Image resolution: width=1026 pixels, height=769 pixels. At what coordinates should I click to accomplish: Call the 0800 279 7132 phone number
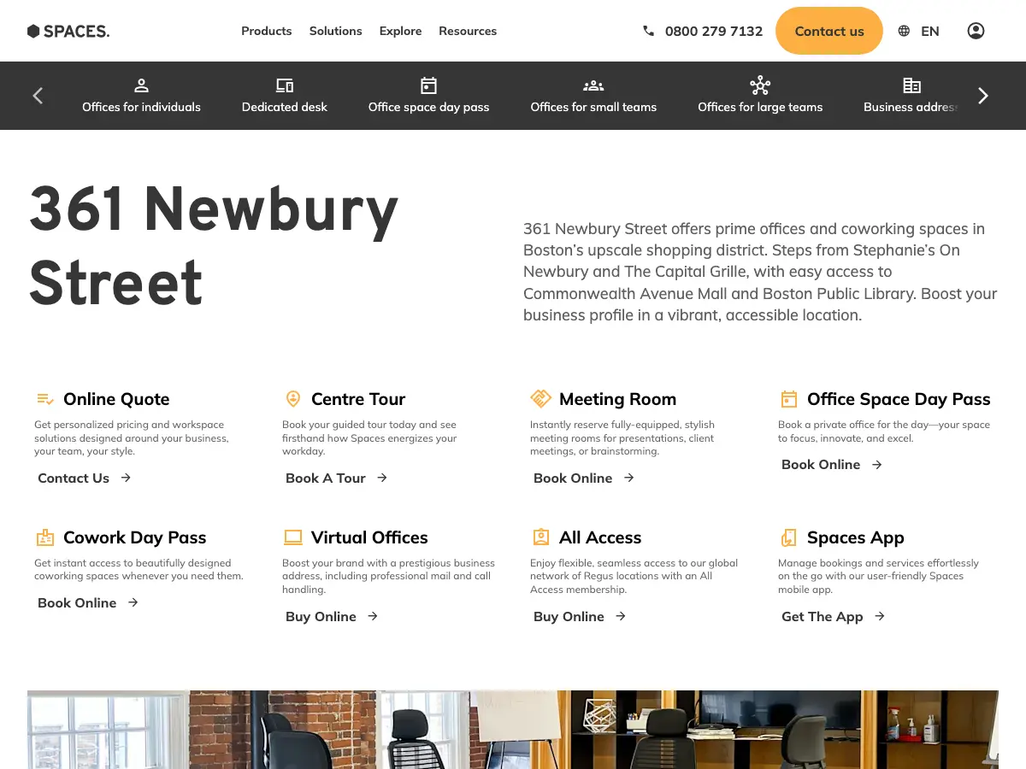click(714, 32)
